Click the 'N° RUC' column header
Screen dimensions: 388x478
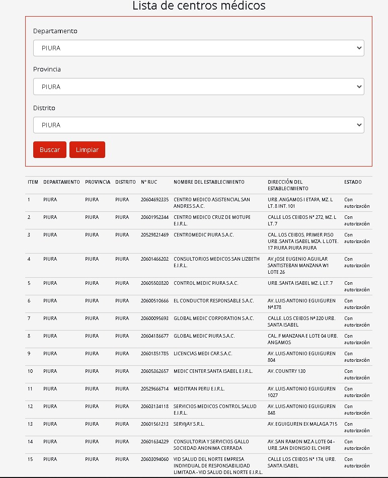(149, 182)
